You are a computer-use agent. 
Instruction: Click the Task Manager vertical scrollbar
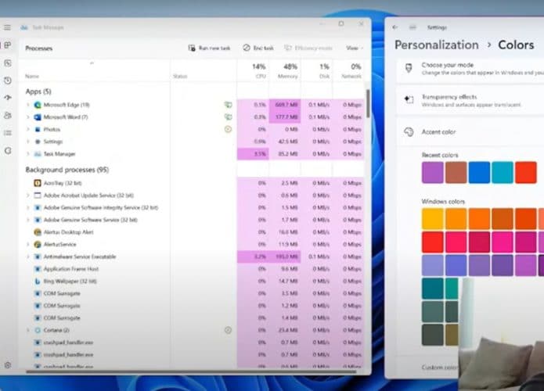pos(367,103)
